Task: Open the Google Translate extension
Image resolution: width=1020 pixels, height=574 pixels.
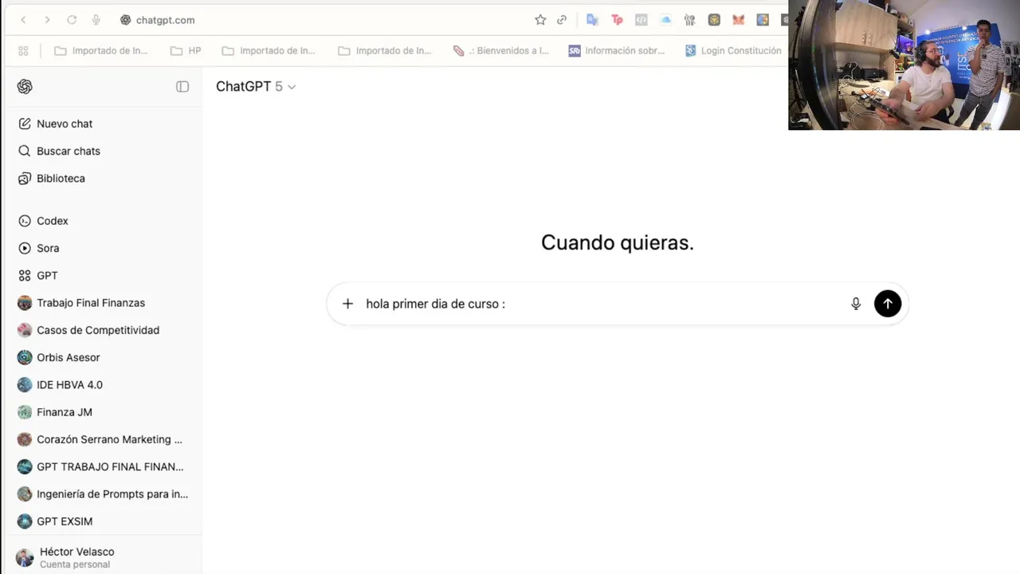Action: (592, 20)
